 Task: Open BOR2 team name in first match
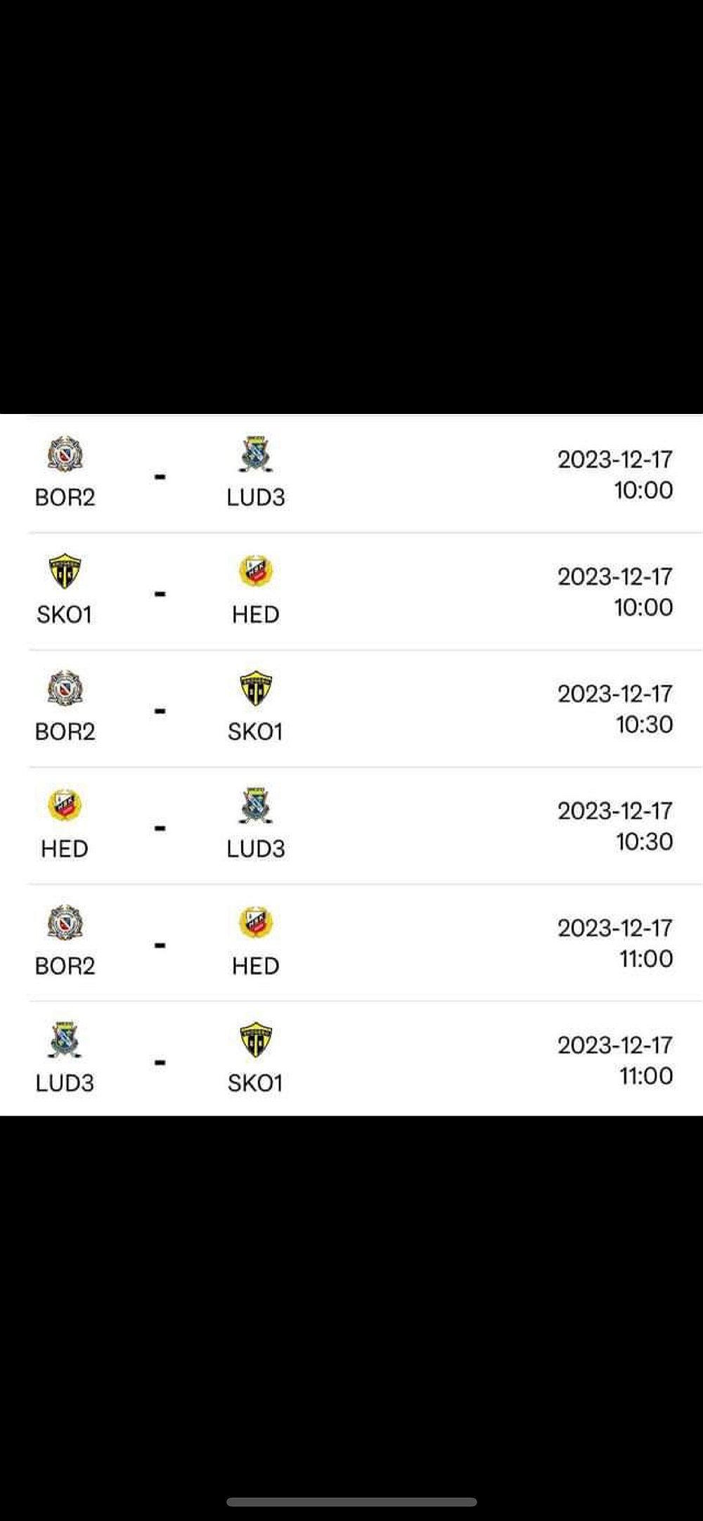coord(65,498)
